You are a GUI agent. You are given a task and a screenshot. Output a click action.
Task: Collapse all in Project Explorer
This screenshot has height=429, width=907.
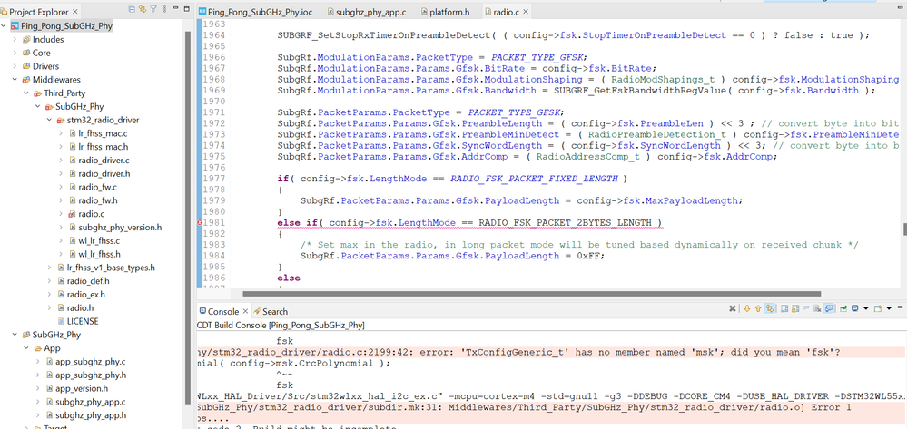(132, 9)
